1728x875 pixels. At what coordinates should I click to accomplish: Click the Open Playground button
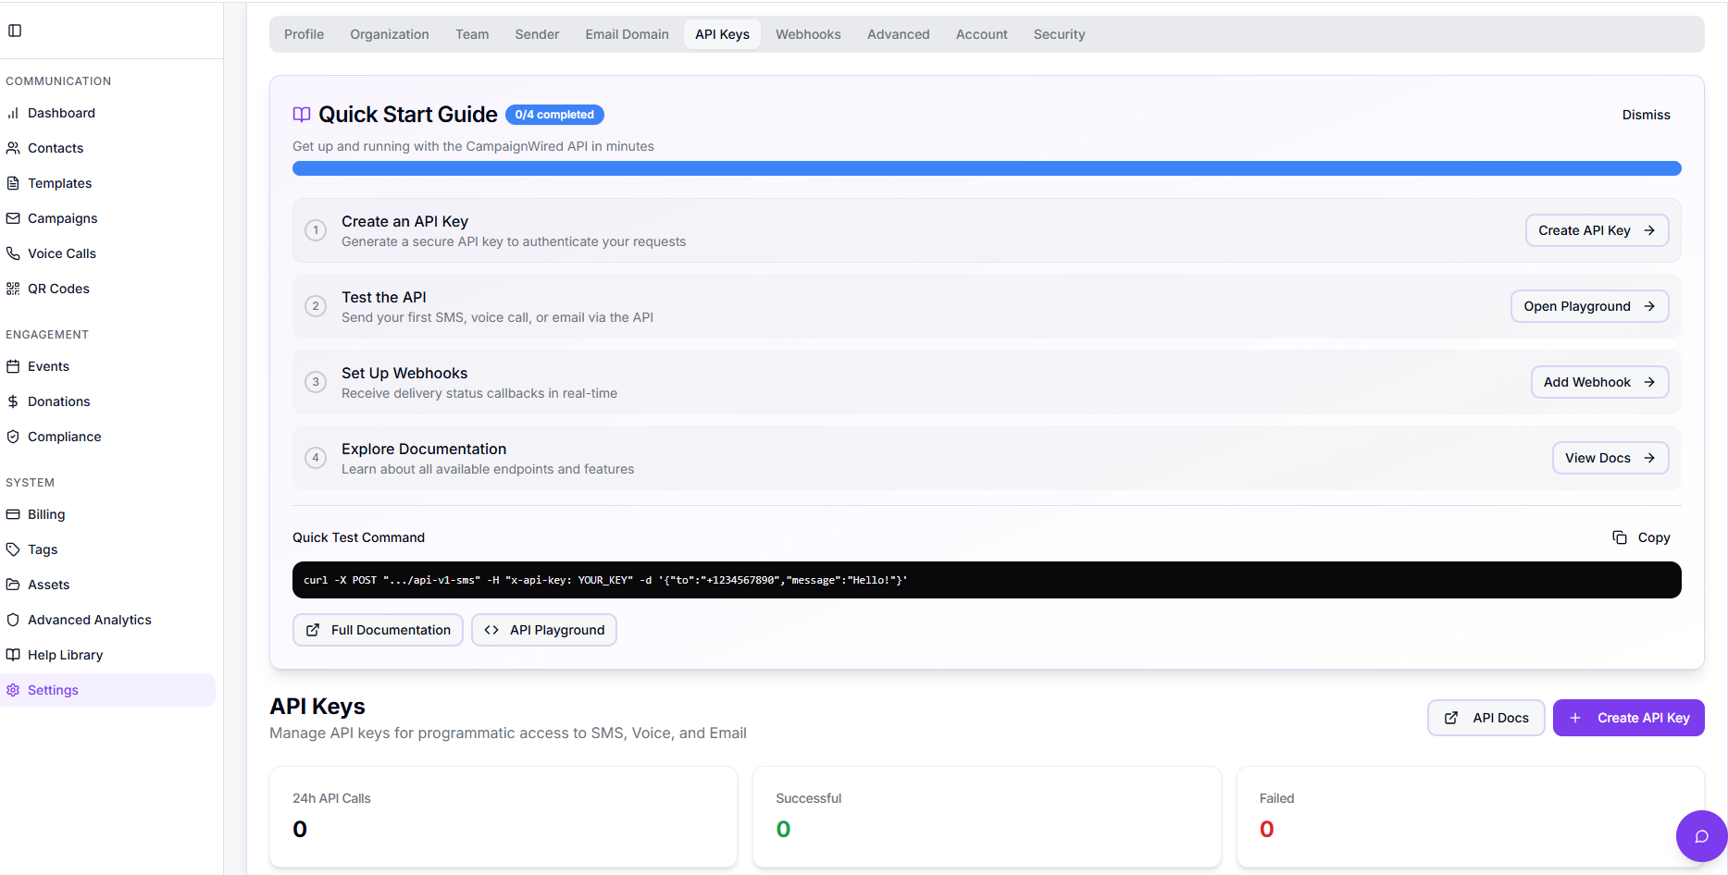tap(1589, 306)
